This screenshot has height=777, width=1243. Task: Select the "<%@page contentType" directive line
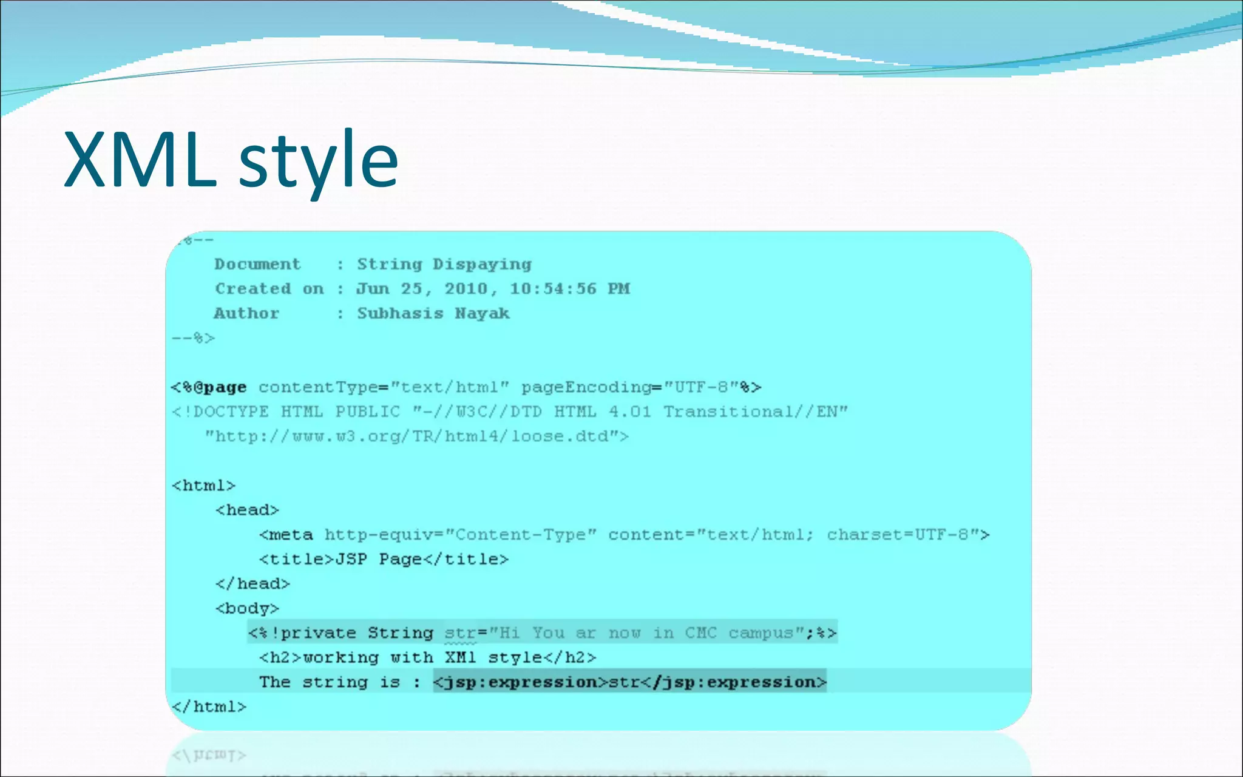tap(466, 387)
